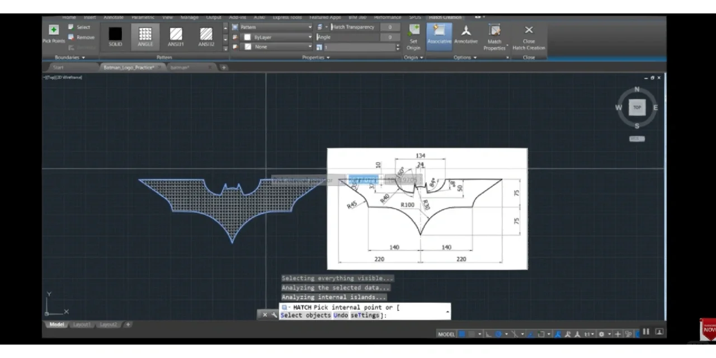Click the command line customize wrench

274,315
